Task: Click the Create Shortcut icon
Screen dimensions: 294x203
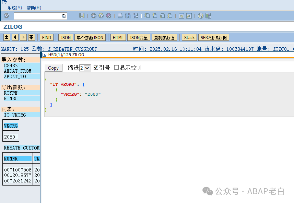Action: [189, 16]
